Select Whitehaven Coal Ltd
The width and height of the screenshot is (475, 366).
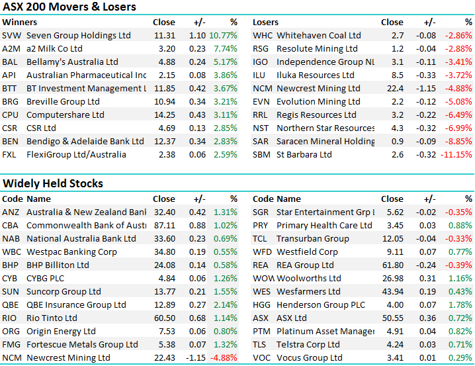(x=319, y=35)
